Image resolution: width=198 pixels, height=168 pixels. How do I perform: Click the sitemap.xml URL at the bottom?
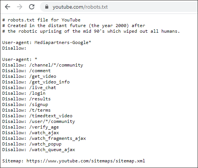click(x=86, y=161)
